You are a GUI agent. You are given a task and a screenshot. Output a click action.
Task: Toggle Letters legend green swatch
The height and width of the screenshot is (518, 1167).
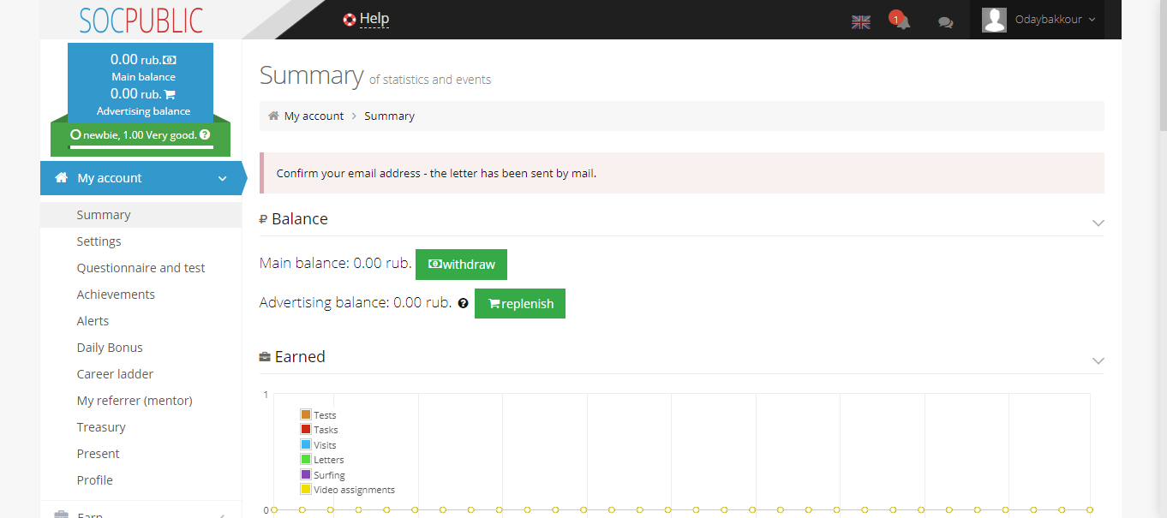306,459
